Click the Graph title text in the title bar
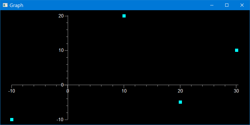This screenshot has height=125, width=250. pyautogui.click(x=17, y=5)
